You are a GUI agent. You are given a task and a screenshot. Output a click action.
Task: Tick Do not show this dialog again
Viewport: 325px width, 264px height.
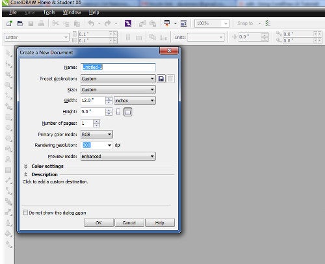click(x=25, y=213)
